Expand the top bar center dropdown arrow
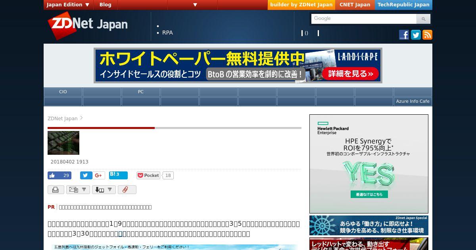This screenshot has width=476, height=250. pos(195,5)
